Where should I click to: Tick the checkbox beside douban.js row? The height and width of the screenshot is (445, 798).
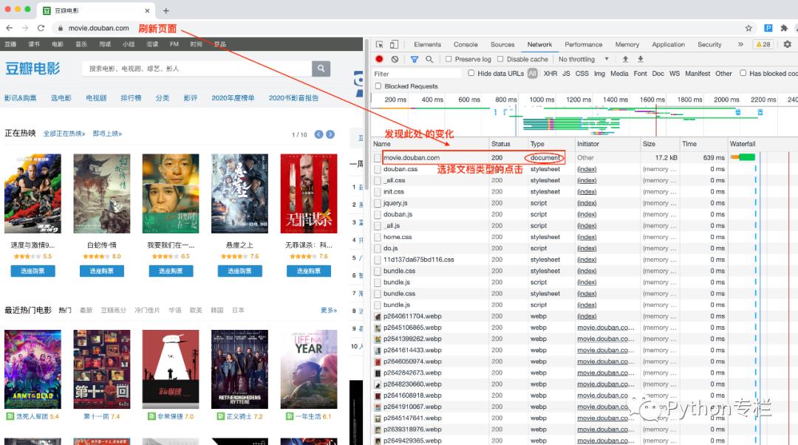click(378, 215)
